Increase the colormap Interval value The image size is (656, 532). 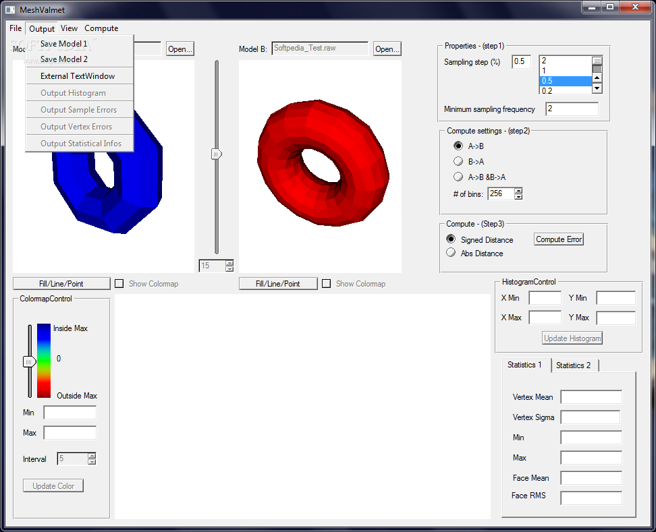click(x=92, y=456)
